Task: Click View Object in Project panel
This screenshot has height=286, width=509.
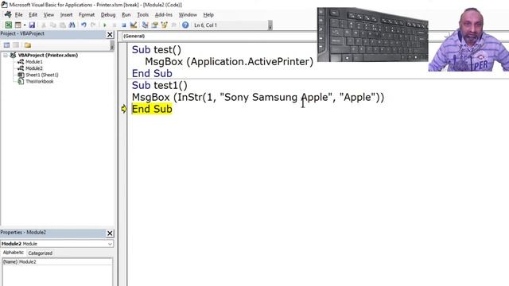Action: point(16,45)
